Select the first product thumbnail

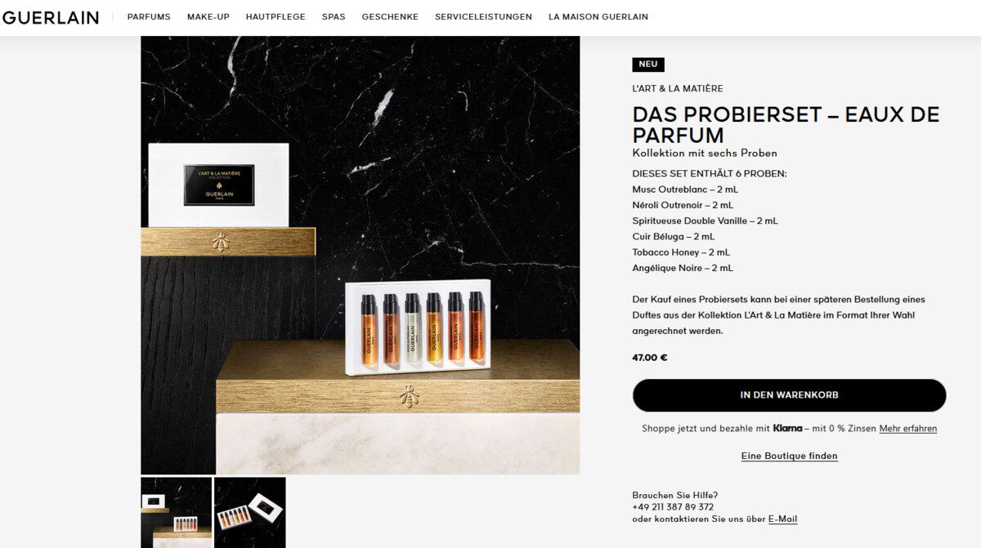click(x=176, y=512)
